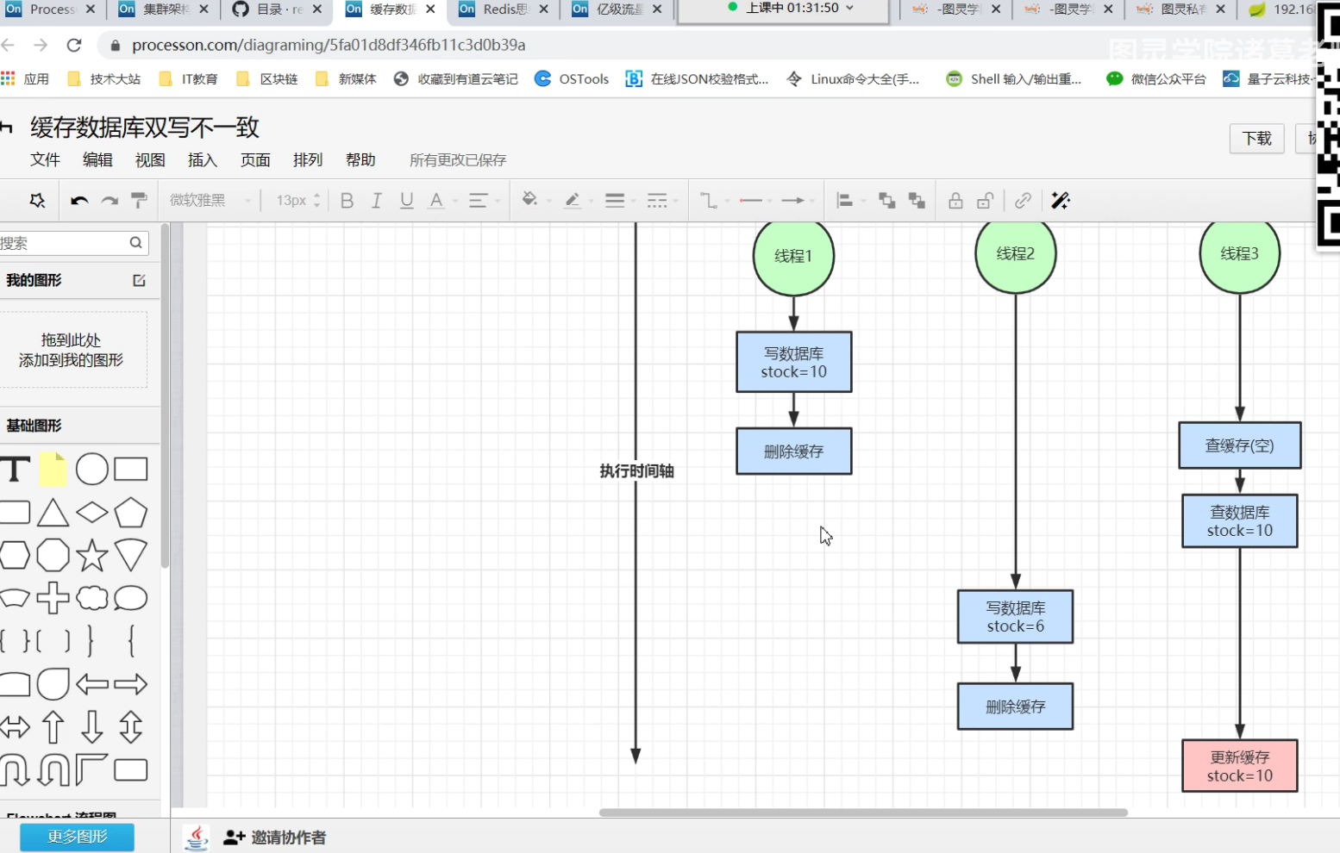The width and height of the screenshot is (1340, 853).
Task: Open the align shapes dropdown
Action: pyautogui.click(x=845, y=201)
